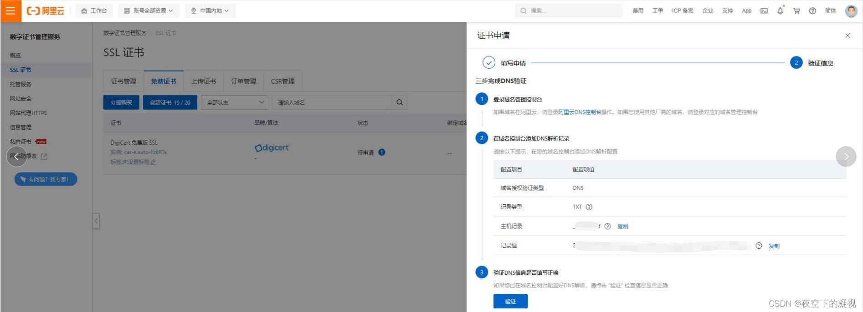Open 网站代理HTTPS in the sidebar

point(28,113)
